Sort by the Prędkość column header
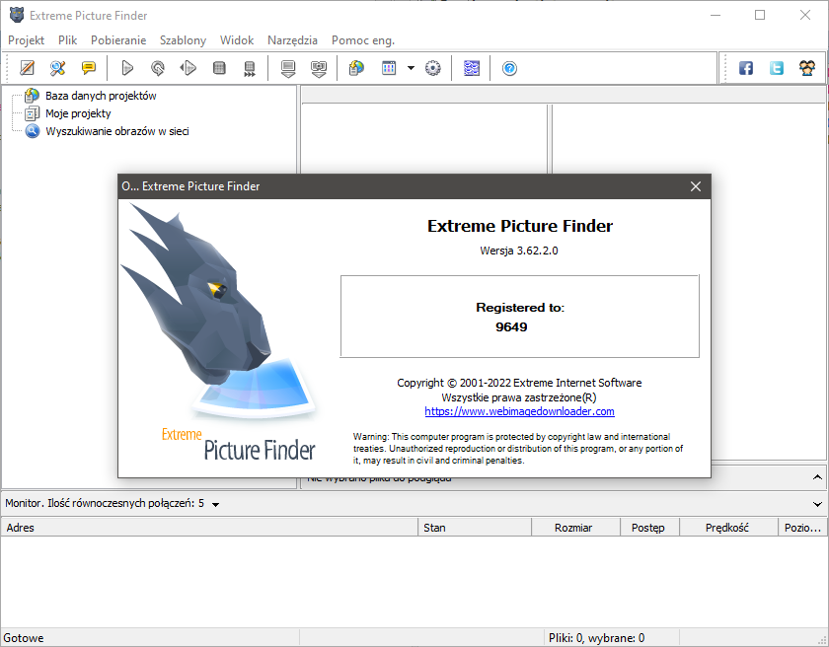This screenshot has width=829, height=647. [728, 528]
